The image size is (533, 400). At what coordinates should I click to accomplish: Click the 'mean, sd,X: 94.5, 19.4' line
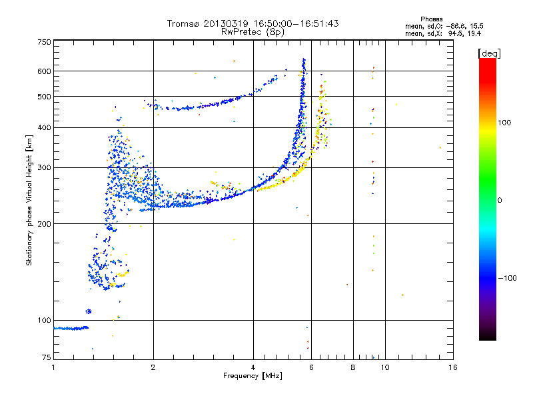[x=443, y=33]
